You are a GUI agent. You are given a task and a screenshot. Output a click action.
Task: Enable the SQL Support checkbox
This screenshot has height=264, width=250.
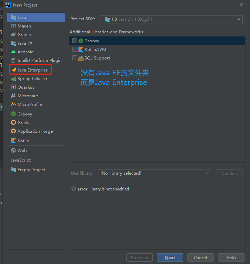pyautogui.click(x=75, y=58)
